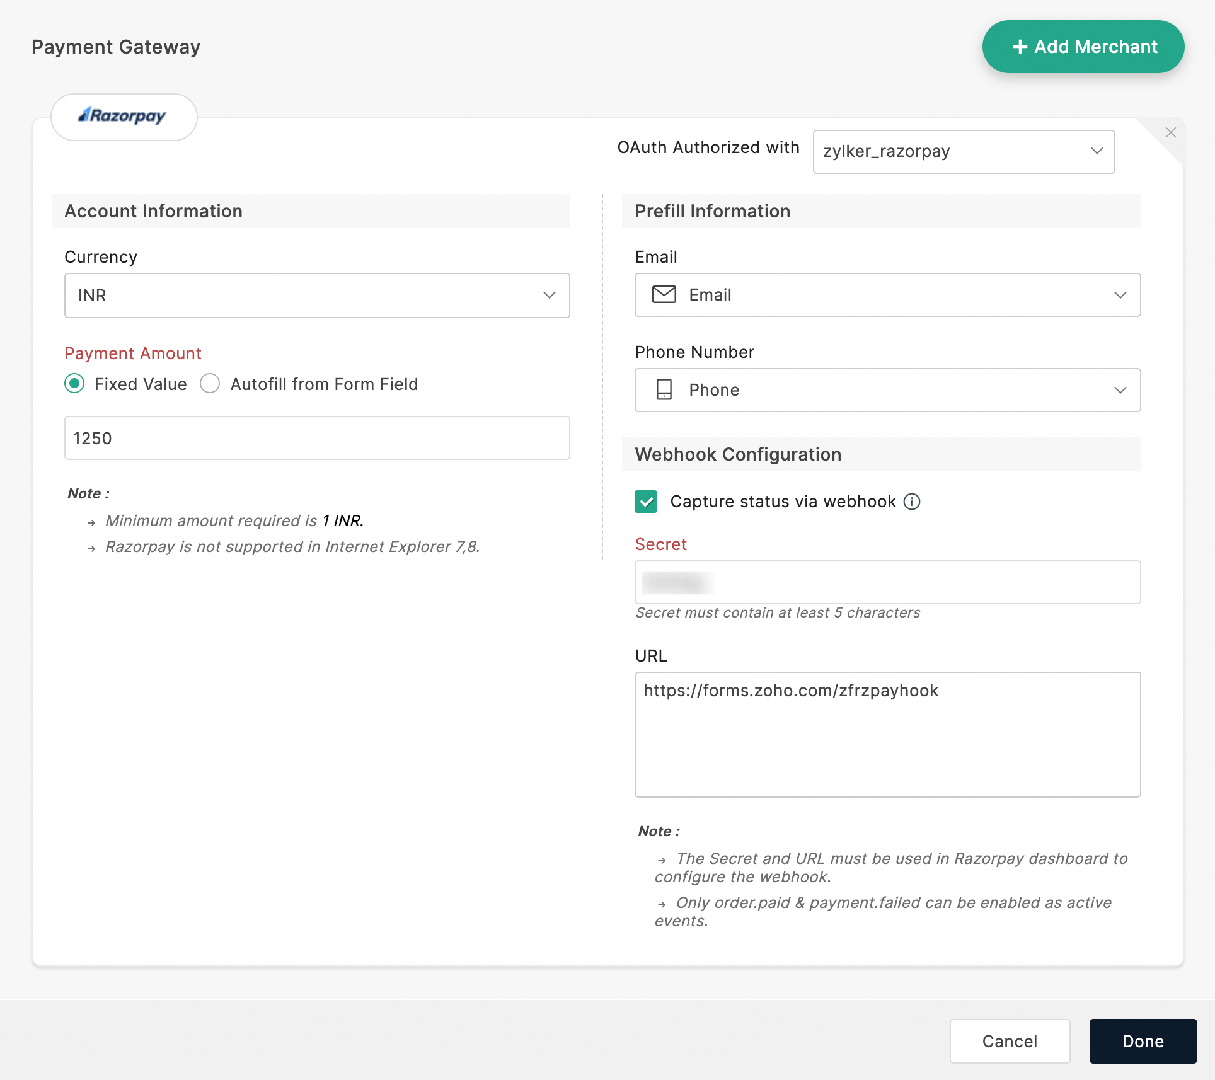Select the Razorpay logo tab

coord(124,117)
